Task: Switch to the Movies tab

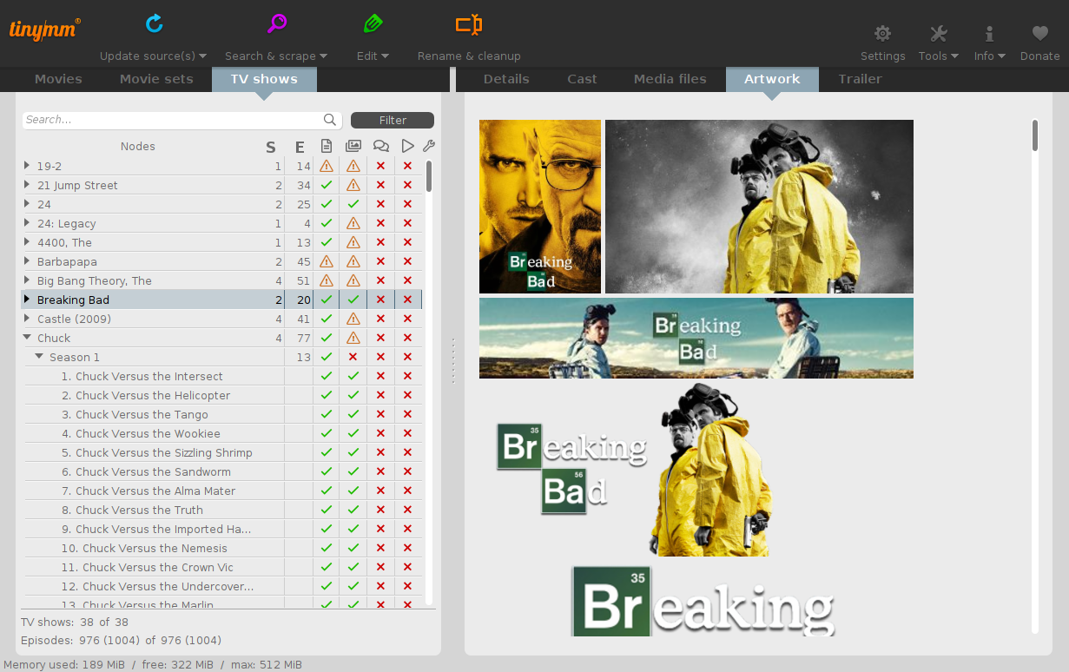Action: point(58,79)
